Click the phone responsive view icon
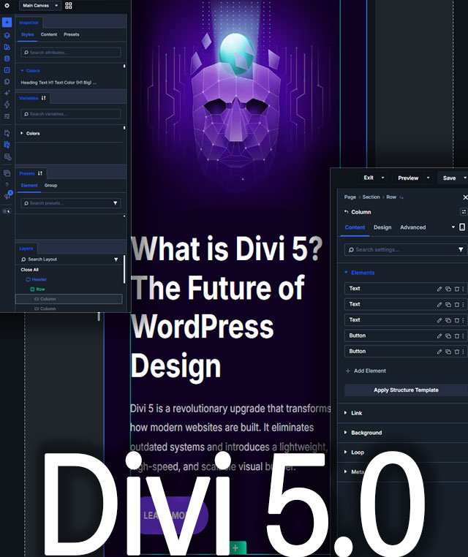The height and width of the screenshot is (557, 468). coord(462,227)
